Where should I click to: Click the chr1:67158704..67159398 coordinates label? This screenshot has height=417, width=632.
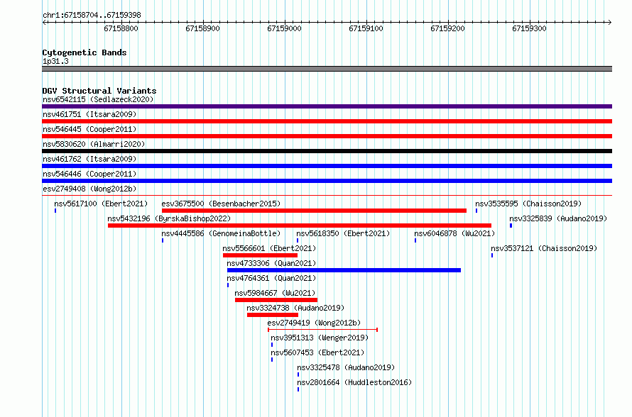pyautogui.click(x=92, y=16)
